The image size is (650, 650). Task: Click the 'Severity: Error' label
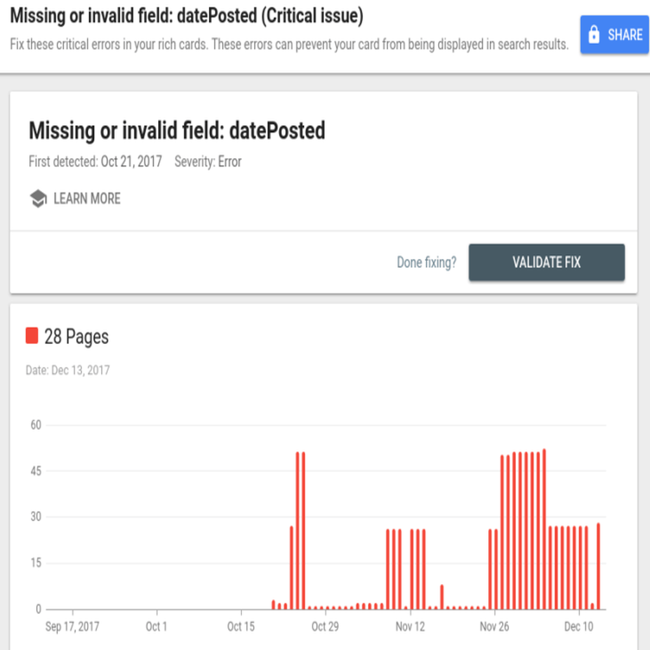point(208,162)
